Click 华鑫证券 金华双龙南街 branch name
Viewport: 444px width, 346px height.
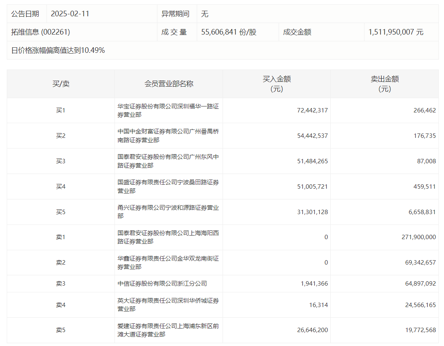[168, 263]
